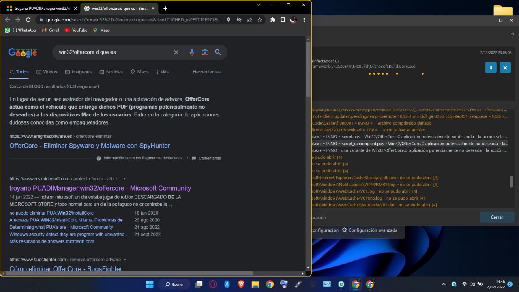519x292 pixels.
Task: Select the Noticias search filter
Action: click(111, 72)
